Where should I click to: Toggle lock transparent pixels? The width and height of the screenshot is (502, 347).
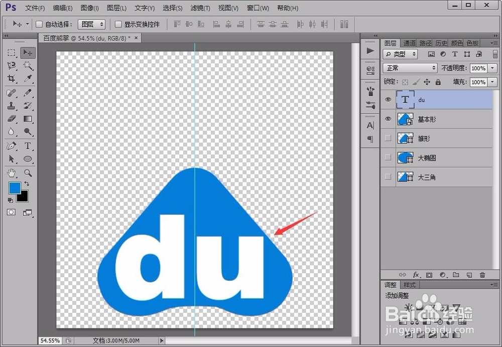(x=405, y=82)
